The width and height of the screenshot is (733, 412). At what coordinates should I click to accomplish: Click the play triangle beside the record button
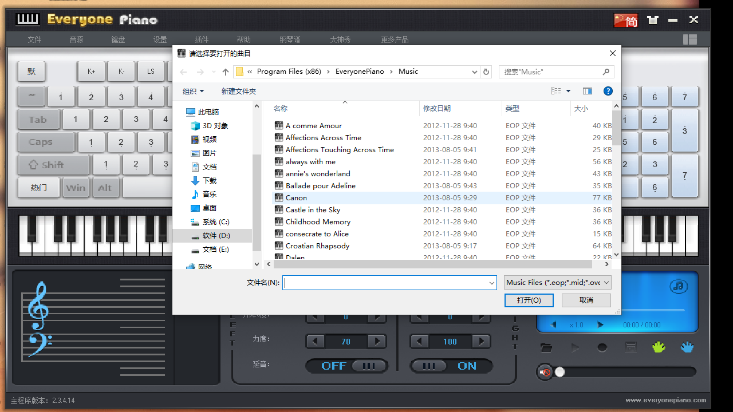coord(575,347)
